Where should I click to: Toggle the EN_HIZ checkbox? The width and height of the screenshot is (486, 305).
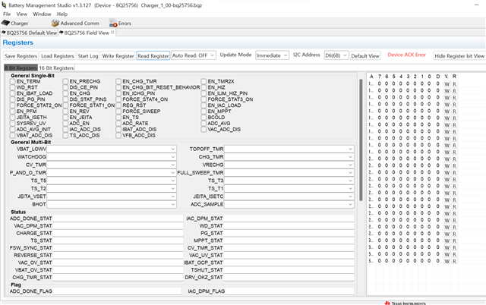[x=204, y=87]
